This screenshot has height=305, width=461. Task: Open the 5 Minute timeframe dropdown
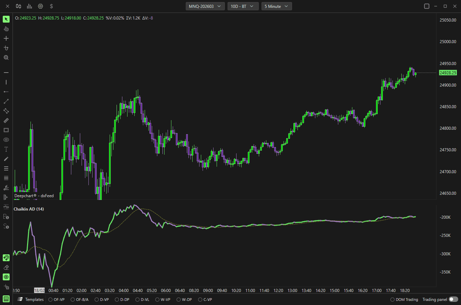tap(277, 6)
